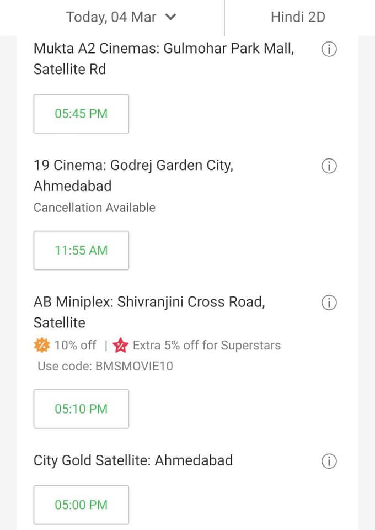The width and height of the screenshot is (375, 530).
Task: Open info icon for 19 Cinema
Action: [x=329, y=166]
